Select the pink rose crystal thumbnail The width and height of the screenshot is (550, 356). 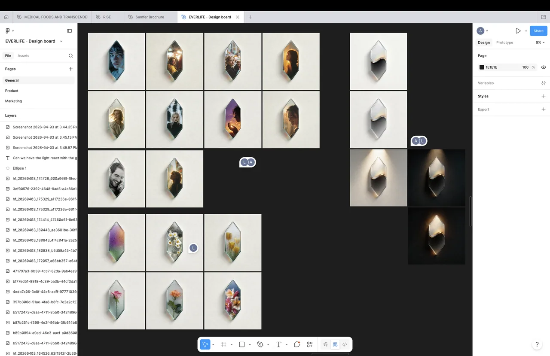point(116,301)
